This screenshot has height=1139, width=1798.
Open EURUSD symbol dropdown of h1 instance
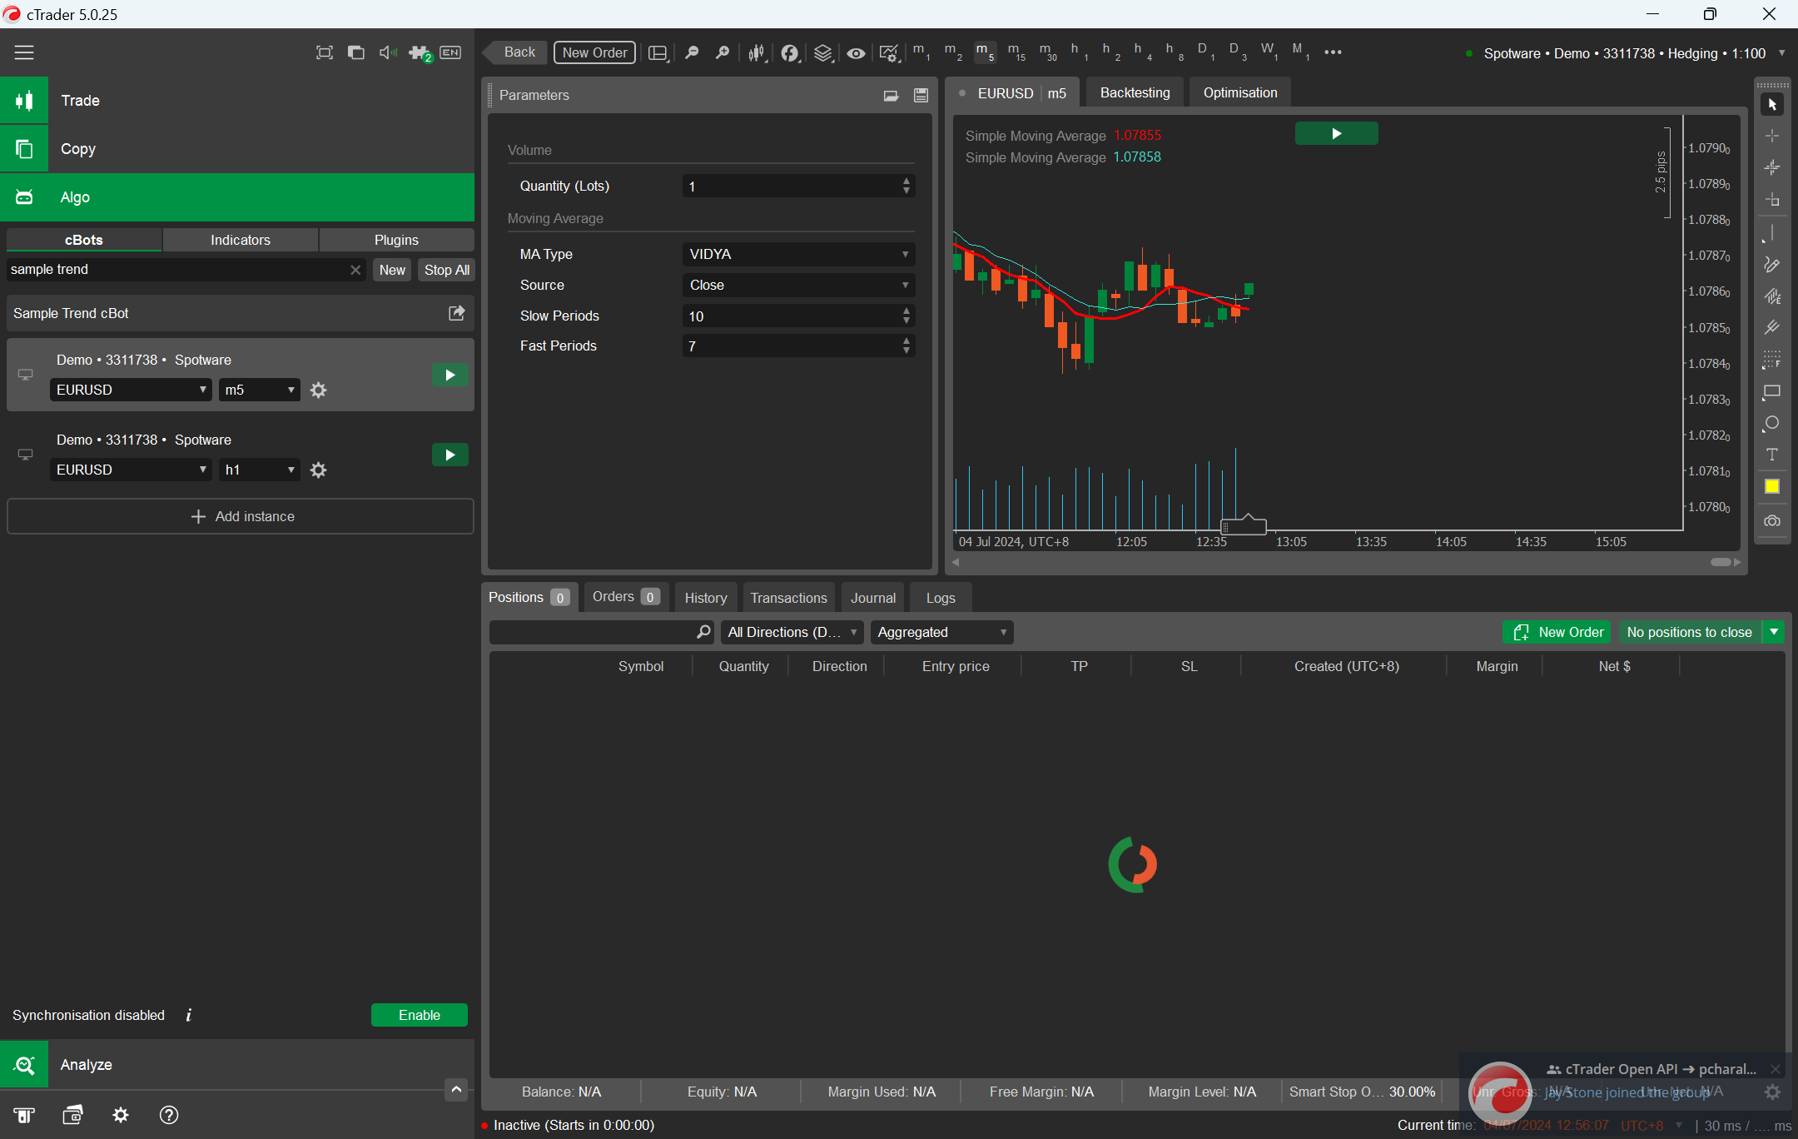coord(131,470)
